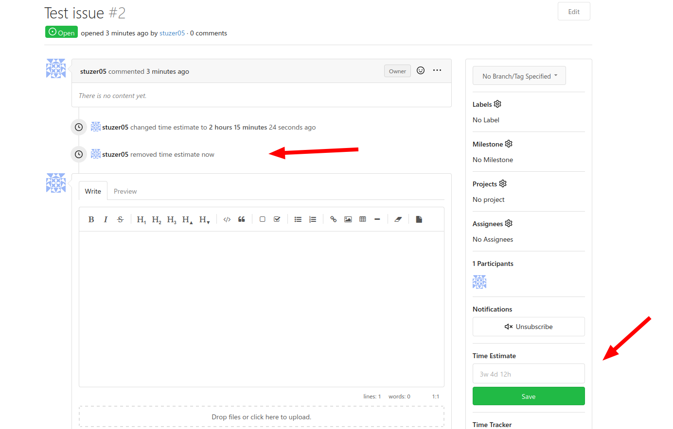
Task: Click the 'No Label' text
Action: [486, 120]
